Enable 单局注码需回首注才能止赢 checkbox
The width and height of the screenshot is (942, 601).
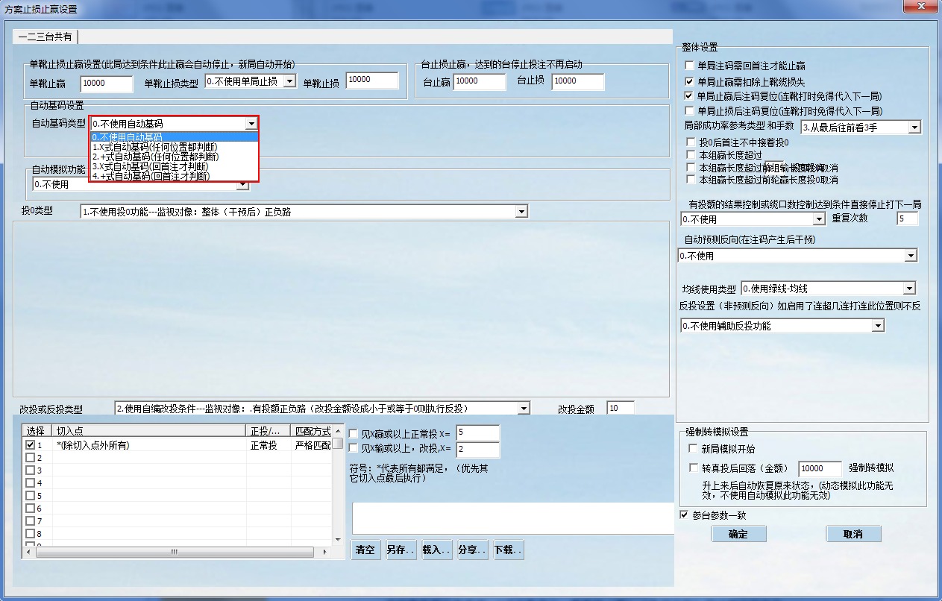click(x=688, y=65)
